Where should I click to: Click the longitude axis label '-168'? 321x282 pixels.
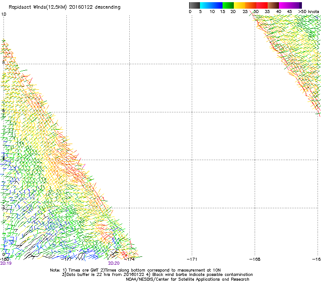tap(255, 259)
